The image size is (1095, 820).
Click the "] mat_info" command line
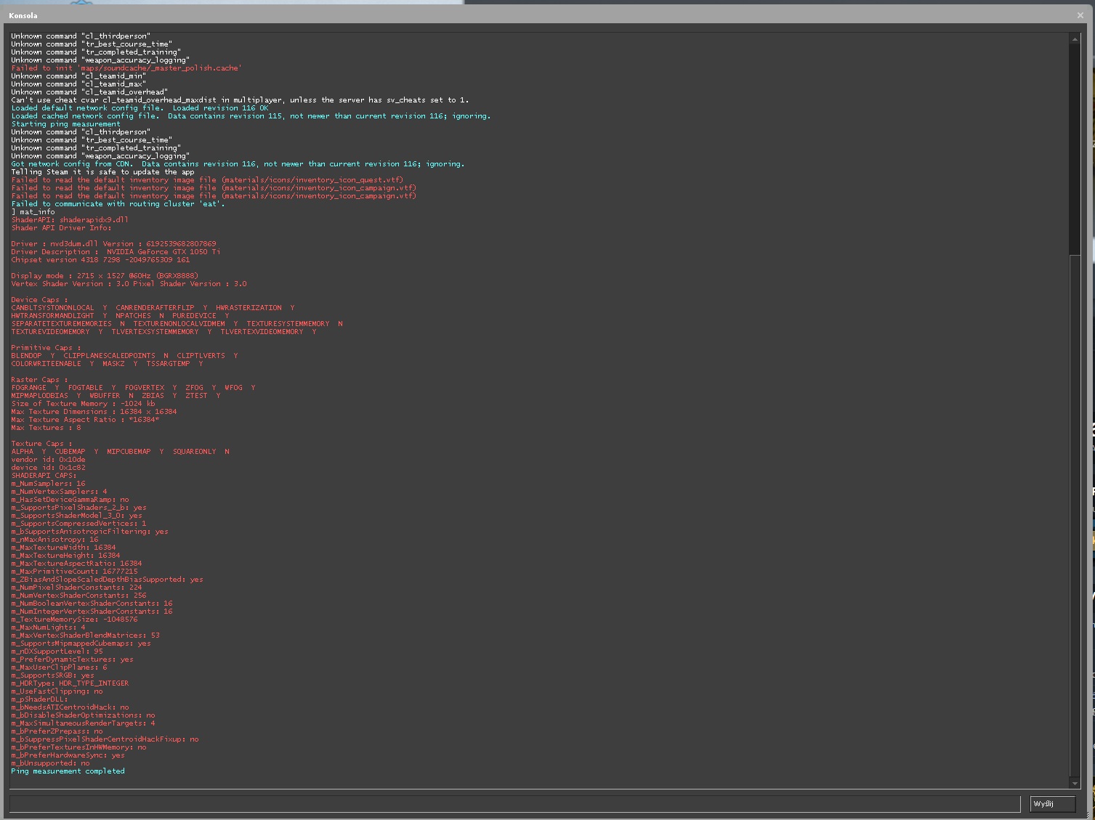point(33,212)
